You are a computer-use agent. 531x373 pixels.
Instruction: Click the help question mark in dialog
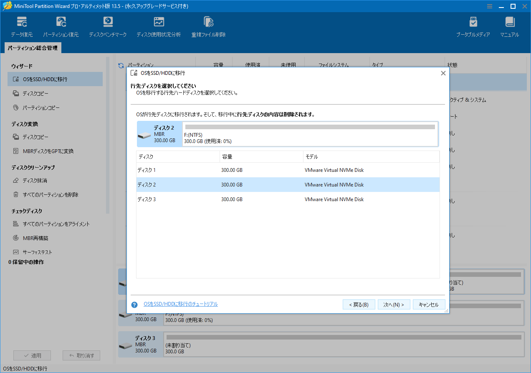[134, 304]
